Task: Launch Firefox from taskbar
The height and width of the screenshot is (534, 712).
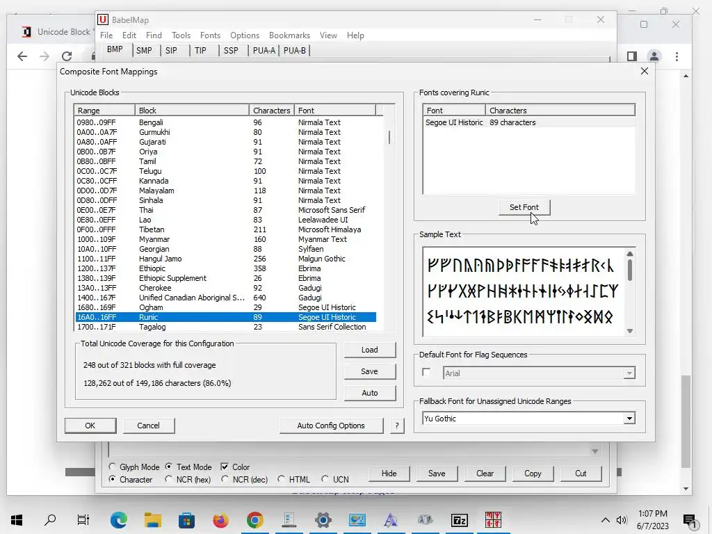Action: [x=220, y=520]
